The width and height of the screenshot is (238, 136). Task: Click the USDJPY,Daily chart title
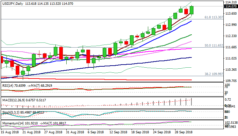(13, 2)
